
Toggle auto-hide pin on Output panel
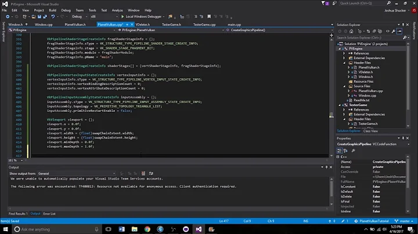(326, 167)
